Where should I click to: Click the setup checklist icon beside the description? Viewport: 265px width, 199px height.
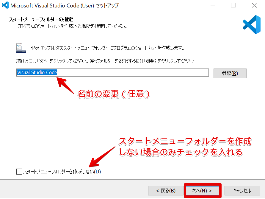21,48
